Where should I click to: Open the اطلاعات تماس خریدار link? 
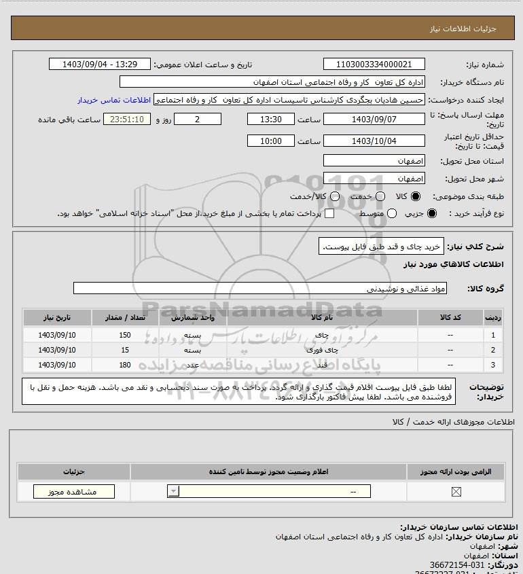click(114, 100)
